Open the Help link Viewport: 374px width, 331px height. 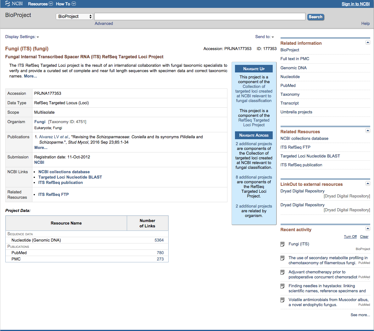[365, 23]
